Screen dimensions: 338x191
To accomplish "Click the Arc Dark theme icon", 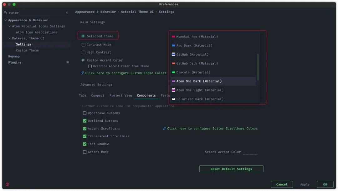I will [x=173, y=46].
